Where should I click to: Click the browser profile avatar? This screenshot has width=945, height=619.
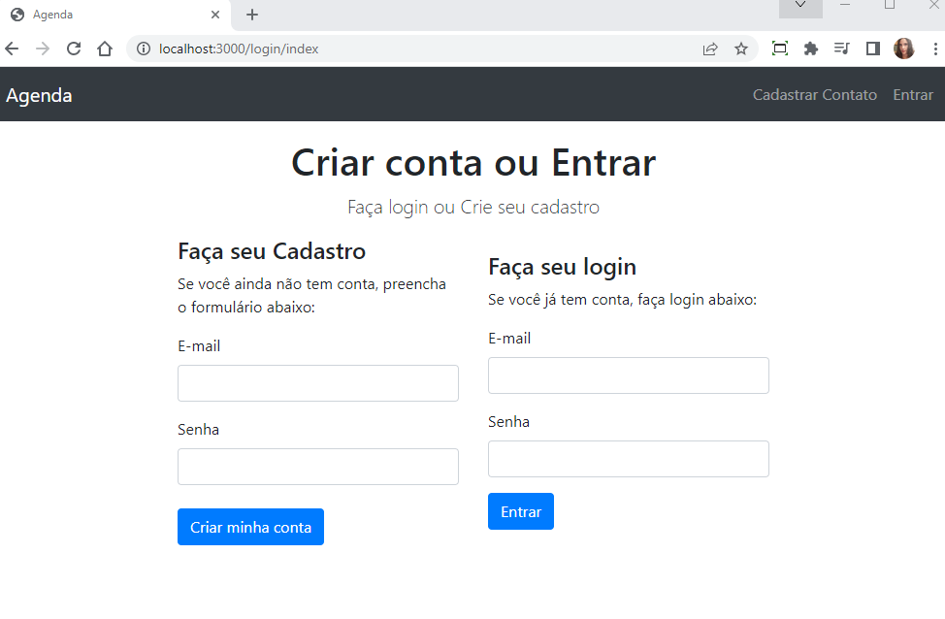pos(903,48)
